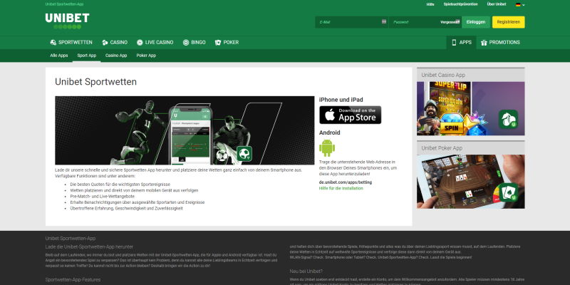The image size is (570, 285).
Task: Click the Unibet Poker App sidebar title
Action: (441, 148)
